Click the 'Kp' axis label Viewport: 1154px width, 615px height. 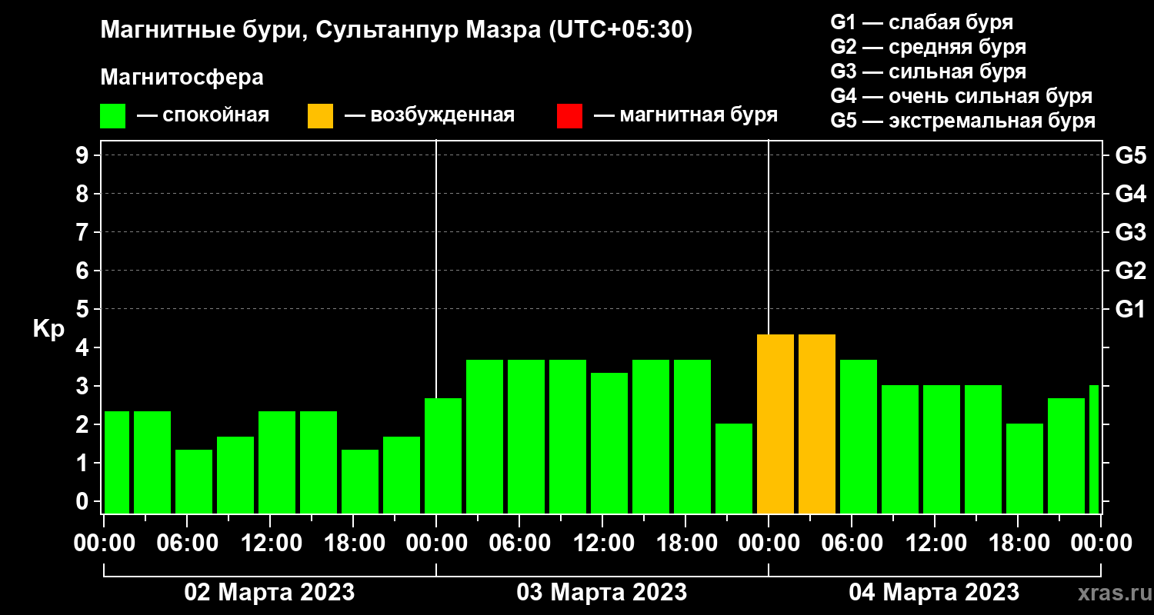tap(48, 329)
